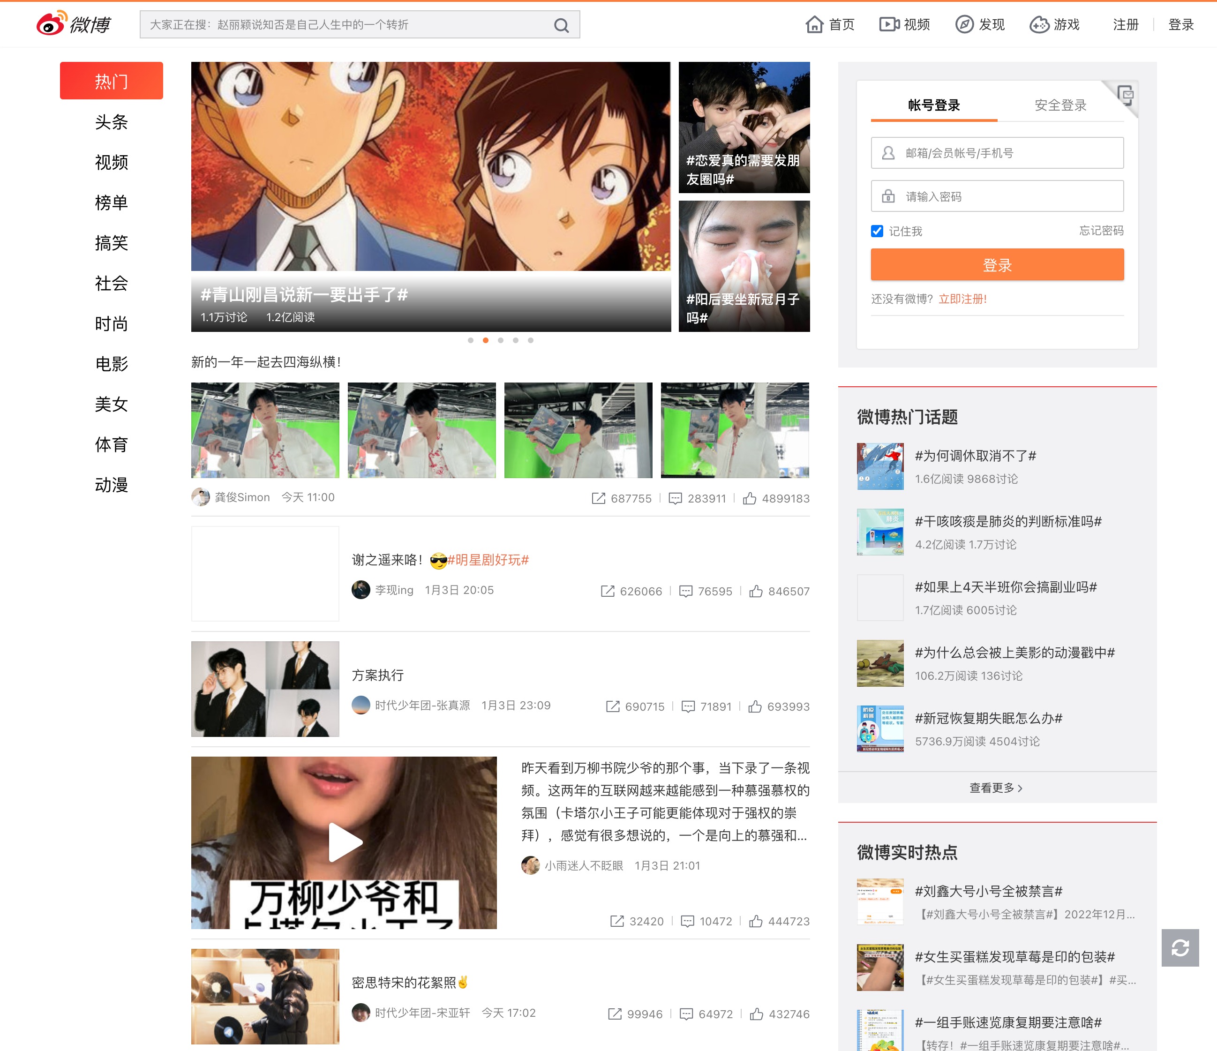
Task: Click the floating refresh button
Action: [1180, 947]
